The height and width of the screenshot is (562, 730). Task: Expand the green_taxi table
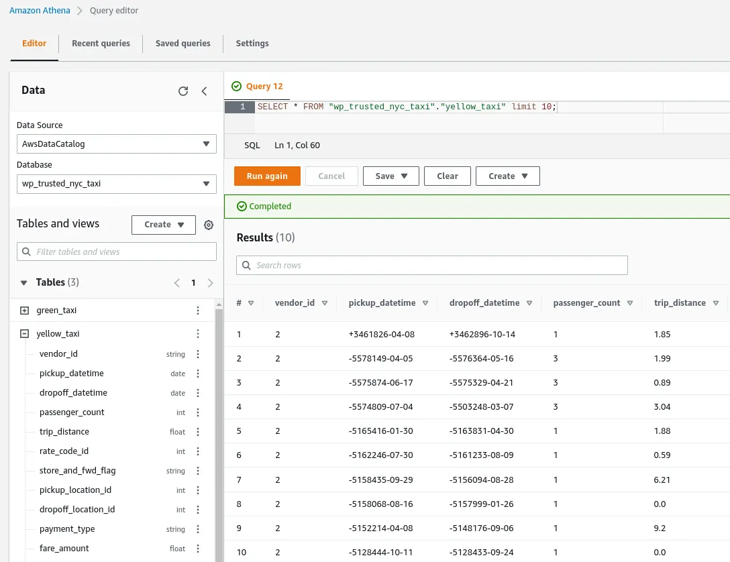point(25,311)
